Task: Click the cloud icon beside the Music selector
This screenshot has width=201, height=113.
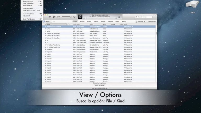Action: pyautogui.click(x=54, y=21)
